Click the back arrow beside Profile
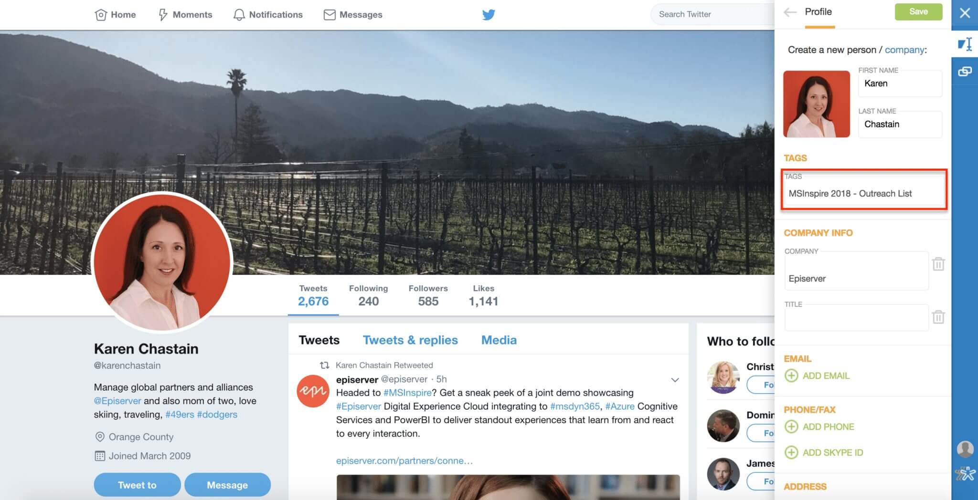 pos(790,12)
